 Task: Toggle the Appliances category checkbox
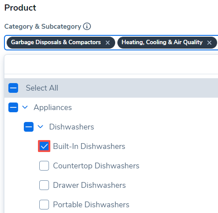[13, 107]
